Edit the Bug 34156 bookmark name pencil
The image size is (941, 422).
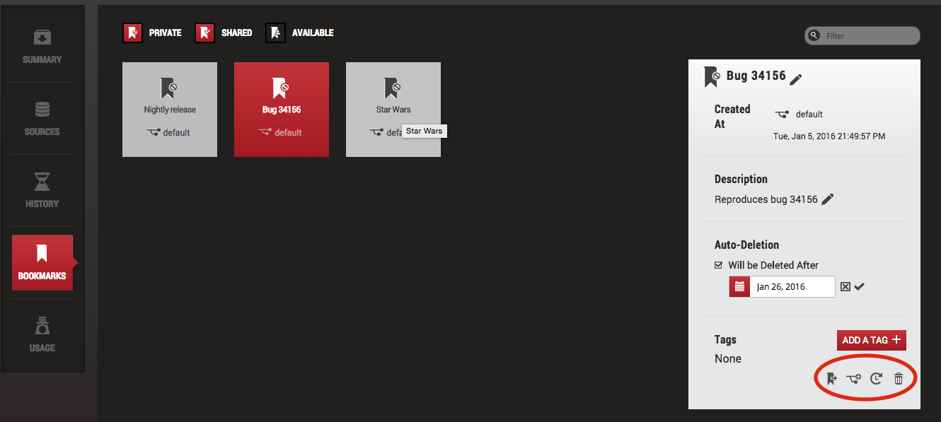796,79
